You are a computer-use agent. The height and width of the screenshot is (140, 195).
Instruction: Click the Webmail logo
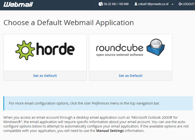coord(18,4)
